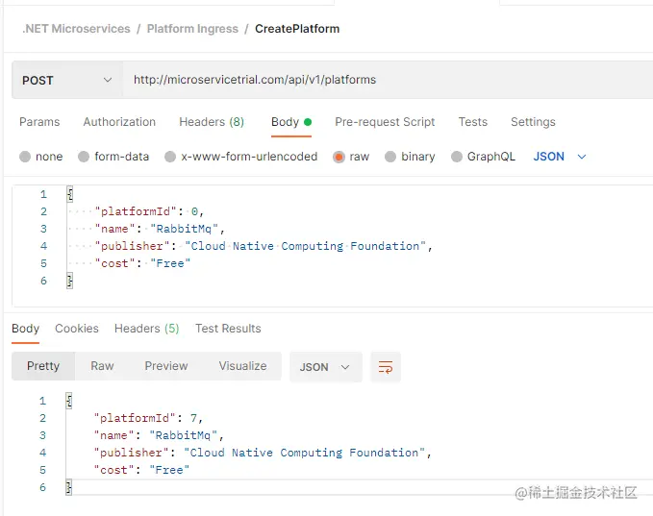Switch to the Authorization tab
Image resolution: width=653 pixels, height=516 pixels.
[119, 122]
